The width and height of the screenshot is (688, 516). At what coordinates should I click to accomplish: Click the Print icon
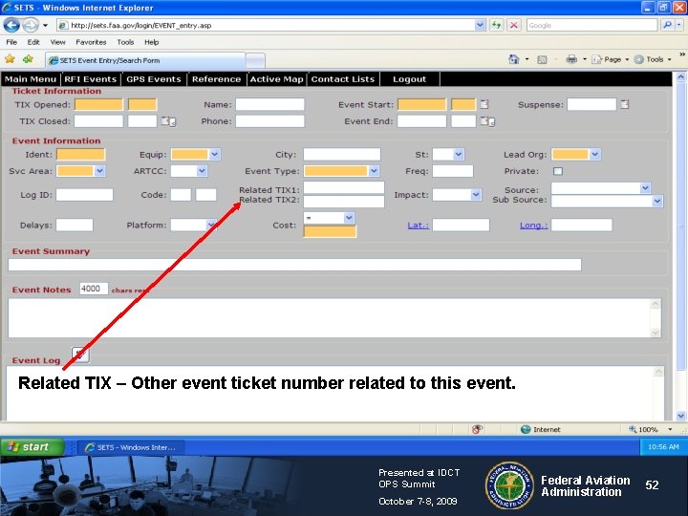pos(571,59)
